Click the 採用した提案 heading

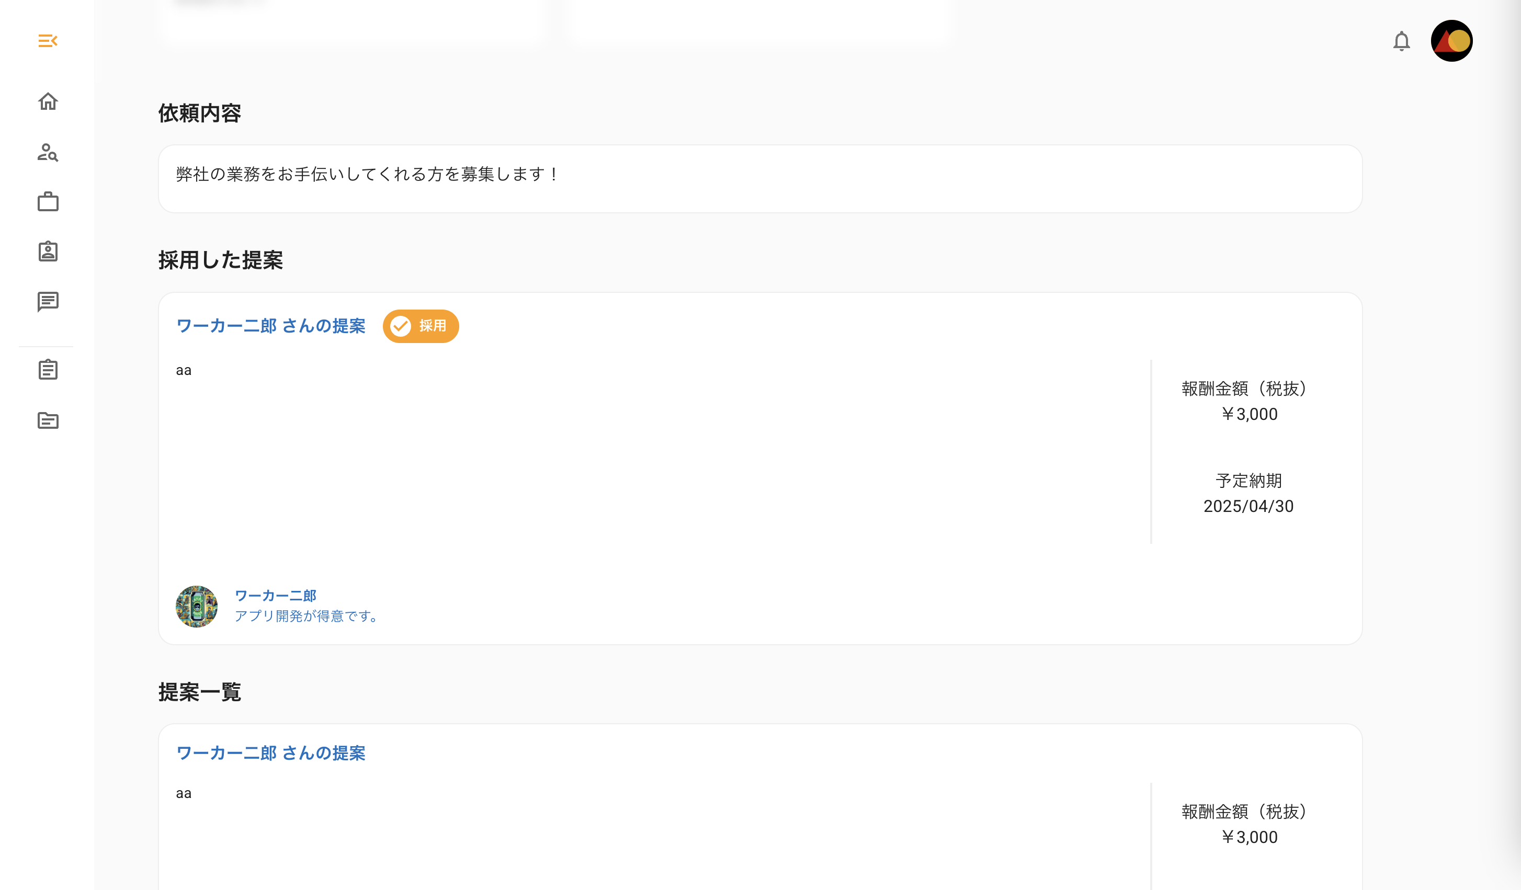click(x=220, y=260)
